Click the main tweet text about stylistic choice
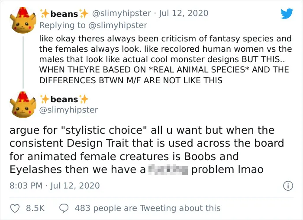303x220 pixels. point(147,150)
